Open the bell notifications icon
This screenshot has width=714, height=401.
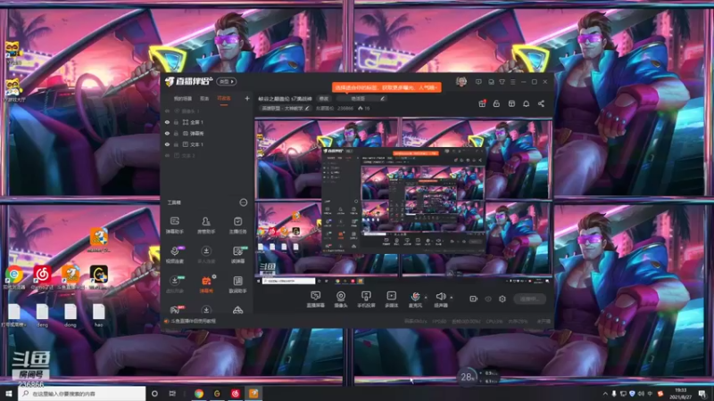coord(526,103)
